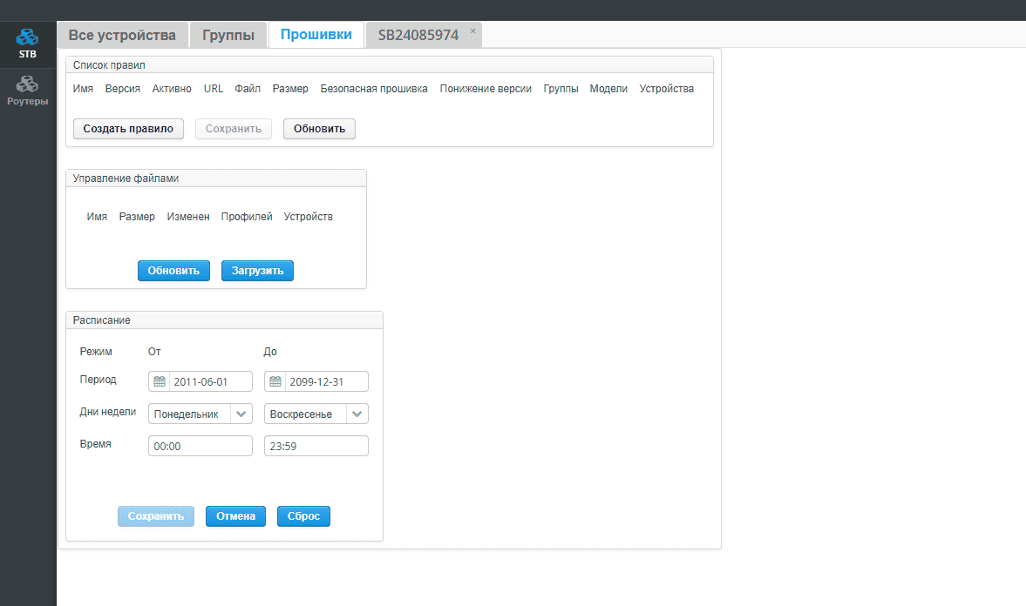Viewport: 1026px width, 606px height.
Task: Click the start time field 00:00
Action: coord(200,446)
